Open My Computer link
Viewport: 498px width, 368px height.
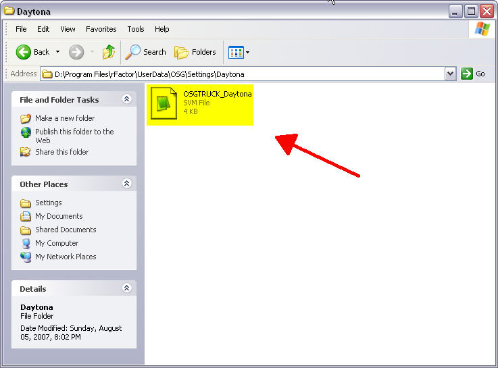57,243
